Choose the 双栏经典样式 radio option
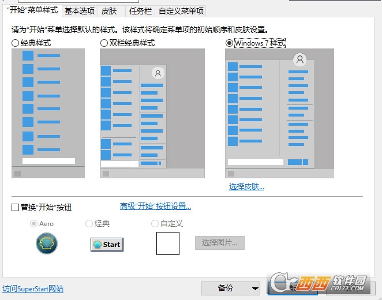This screenshot has width=382, height=300. click(x=104, y=43)
